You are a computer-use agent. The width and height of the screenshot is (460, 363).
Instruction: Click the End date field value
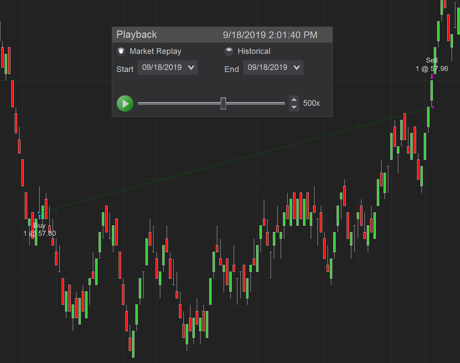(268, 68)
